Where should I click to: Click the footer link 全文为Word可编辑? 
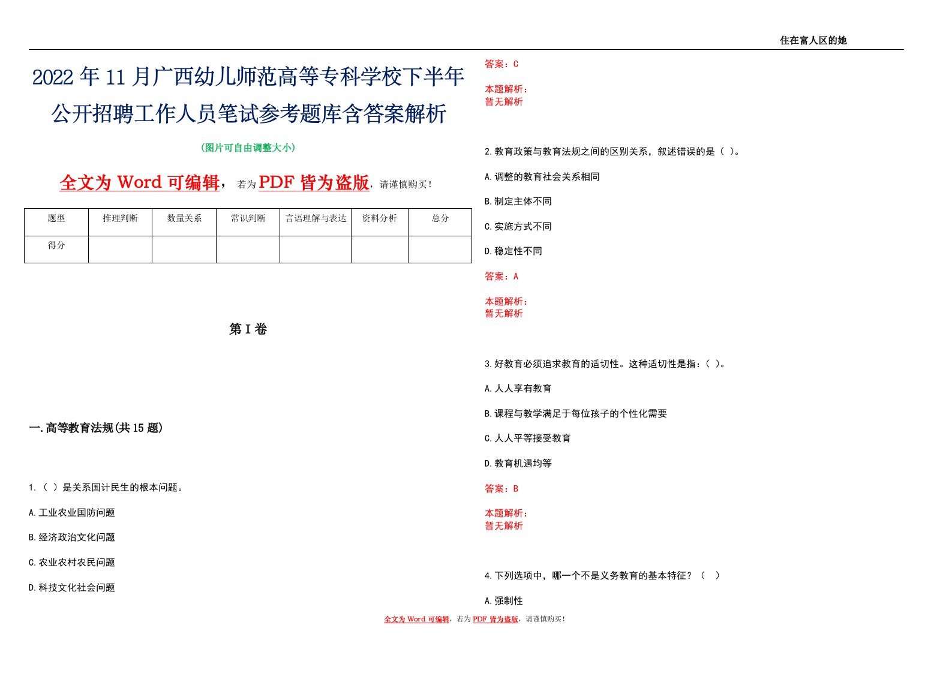[x=416, y=619]
